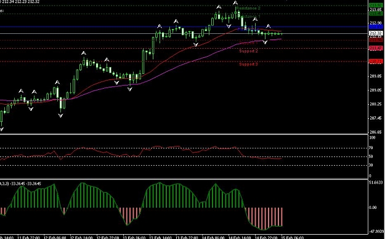Image resolution: width=385 pixels, height=239 pixels.
Task: Click the 14 Feb 06:00 time label
Action: (x=213, y=237)
